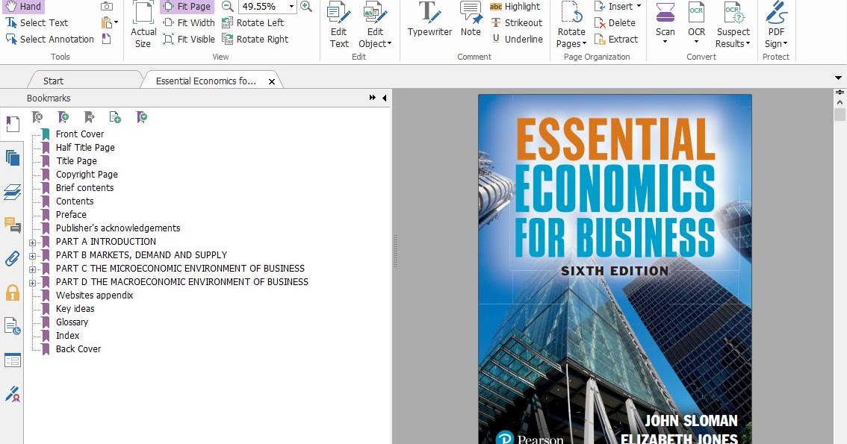Click the bookmark page icon in Tools group
The height and width of the screenshot is (444, 847).
(106, 39)
